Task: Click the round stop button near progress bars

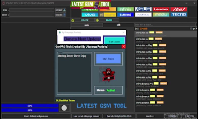Action: pyautogui.click(x=64, y=108)
